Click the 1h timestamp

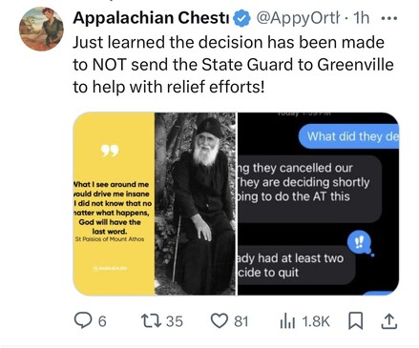point(361,18)
